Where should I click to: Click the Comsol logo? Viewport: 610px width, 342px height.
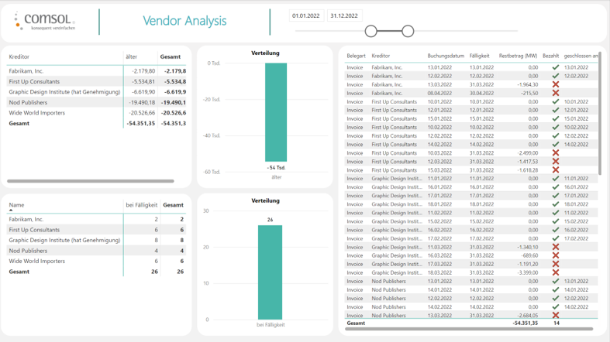(x=45, y=21)
